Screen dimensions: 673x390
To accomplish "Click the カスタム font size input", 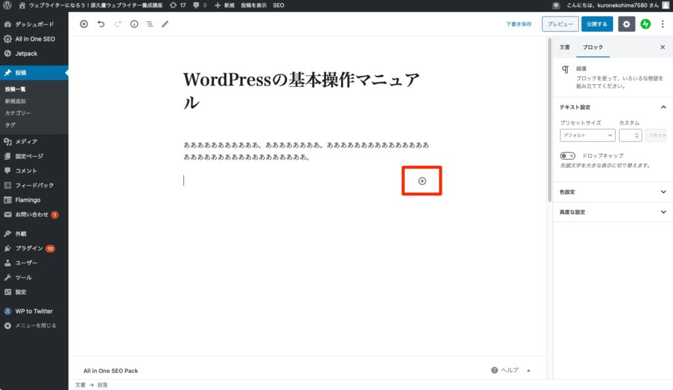I will (x=630, y=135).
